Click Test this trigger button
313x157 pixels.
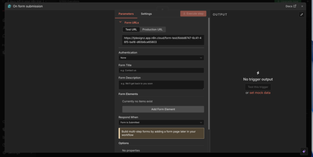coord(258,87)
